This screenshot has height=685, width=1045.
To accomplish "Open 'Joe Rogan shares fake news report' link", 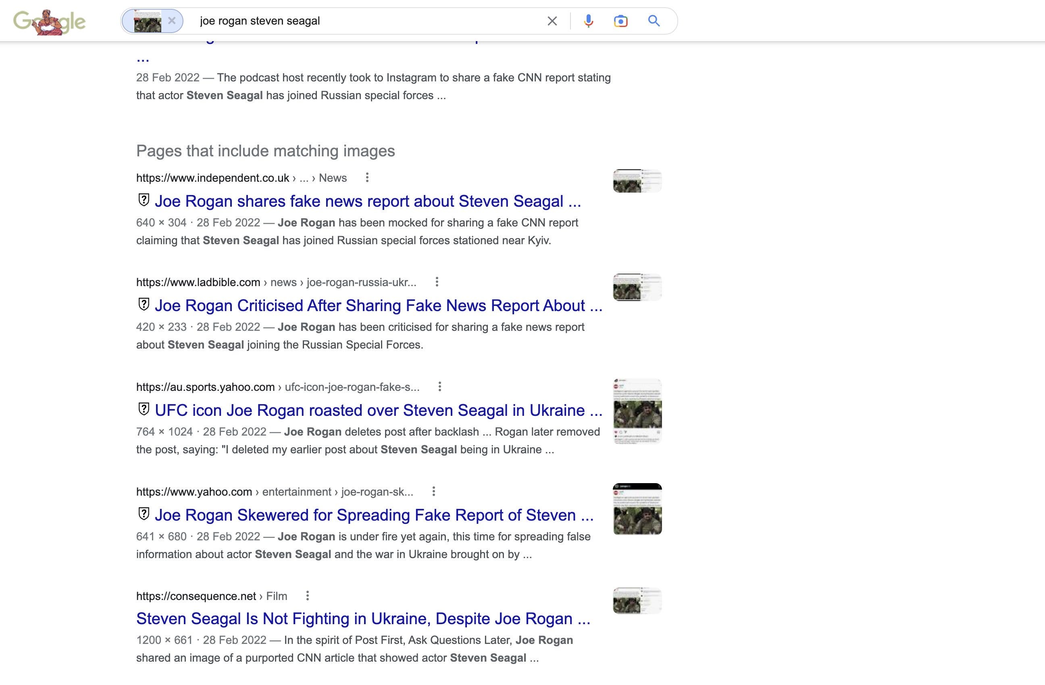I will [x=368, y=201].
